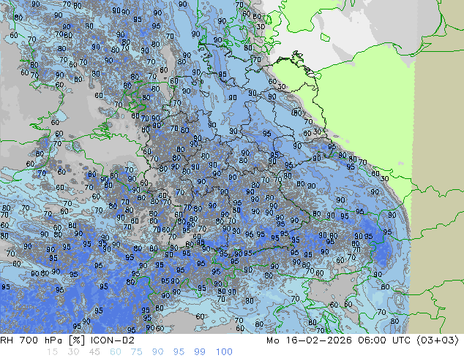464x358 pixels.
Task: Click the 'RH 700 hPa [%]' title text
Action: [43, 340]
